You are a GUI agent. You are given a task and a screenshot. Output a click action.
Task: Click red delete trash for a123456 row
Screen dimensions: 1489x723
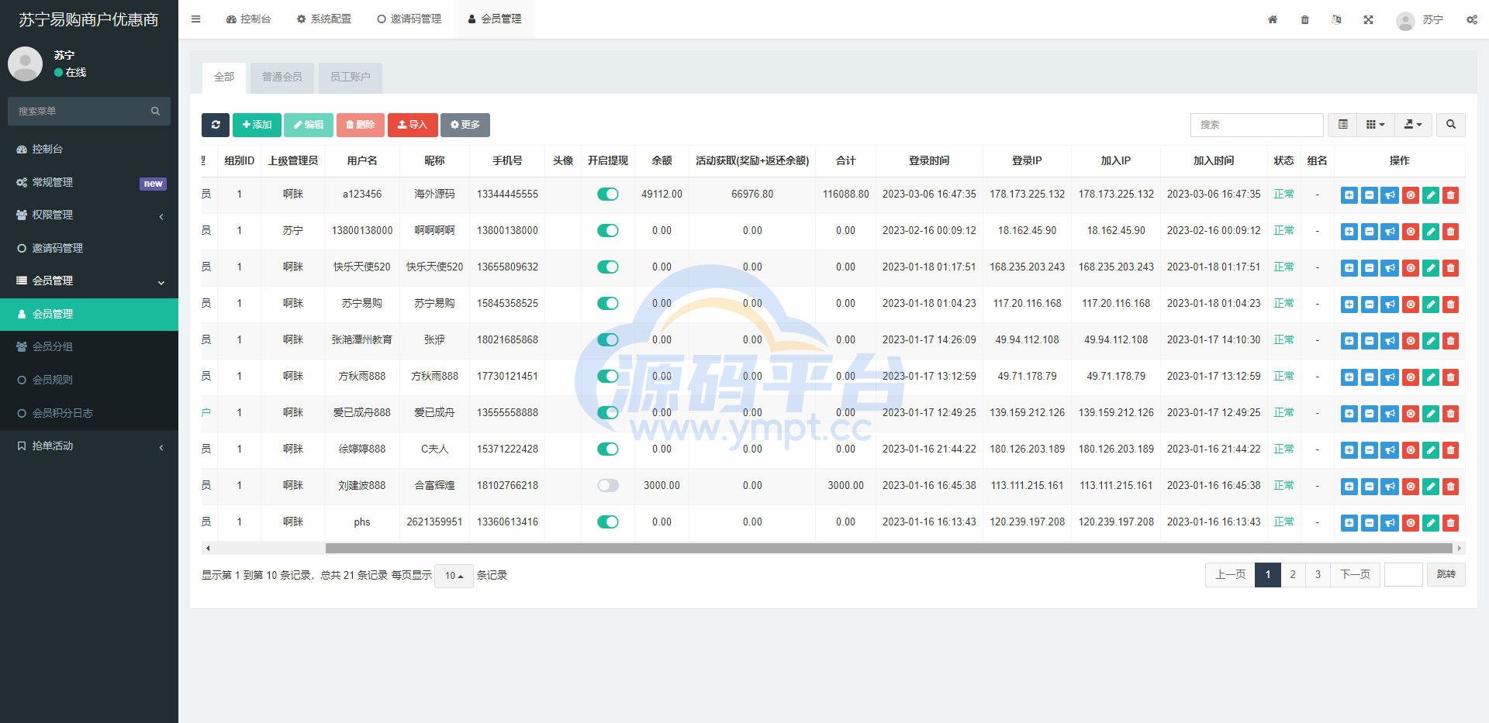pyautogui.click(x=1451, y=195)
